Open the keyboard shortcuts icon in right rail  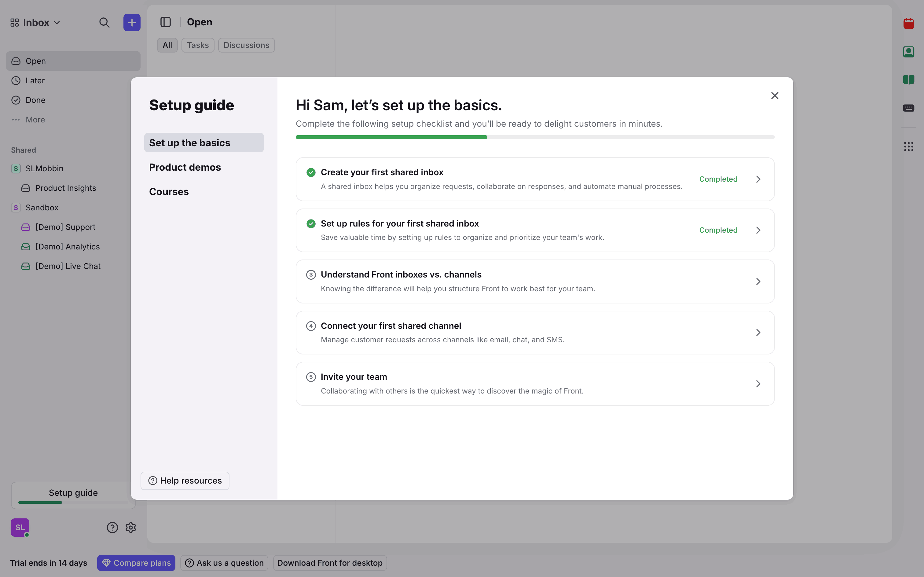(908, 108)
